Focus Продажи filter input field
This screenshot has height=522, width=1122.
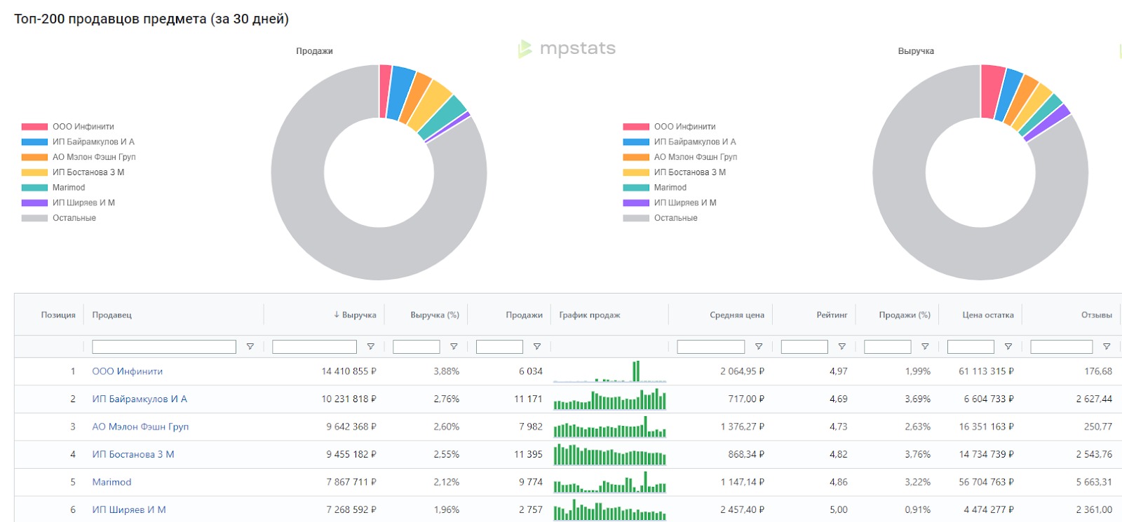(499, 347)
